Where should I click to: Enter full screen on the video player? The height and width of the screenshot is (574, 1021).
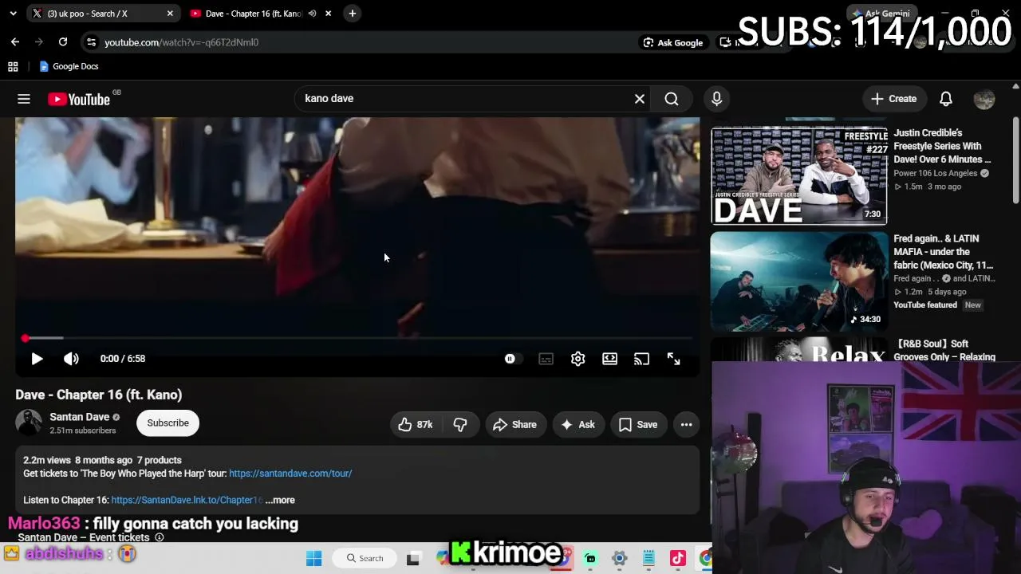click(x=673, y=359)
